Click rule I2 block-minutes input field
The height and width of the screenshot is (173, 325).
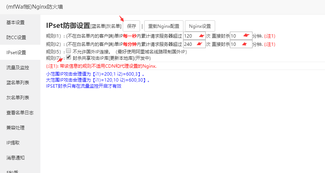click(x=241, y=44)
